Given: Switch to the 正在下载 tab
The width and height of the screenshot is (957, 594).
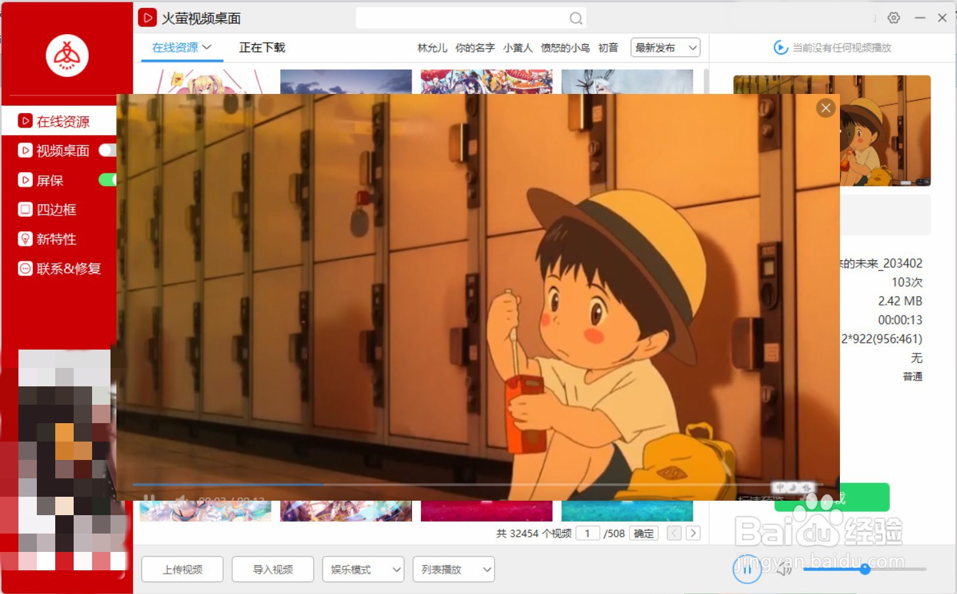Looking at the screenshot, I should pos(262,47).
